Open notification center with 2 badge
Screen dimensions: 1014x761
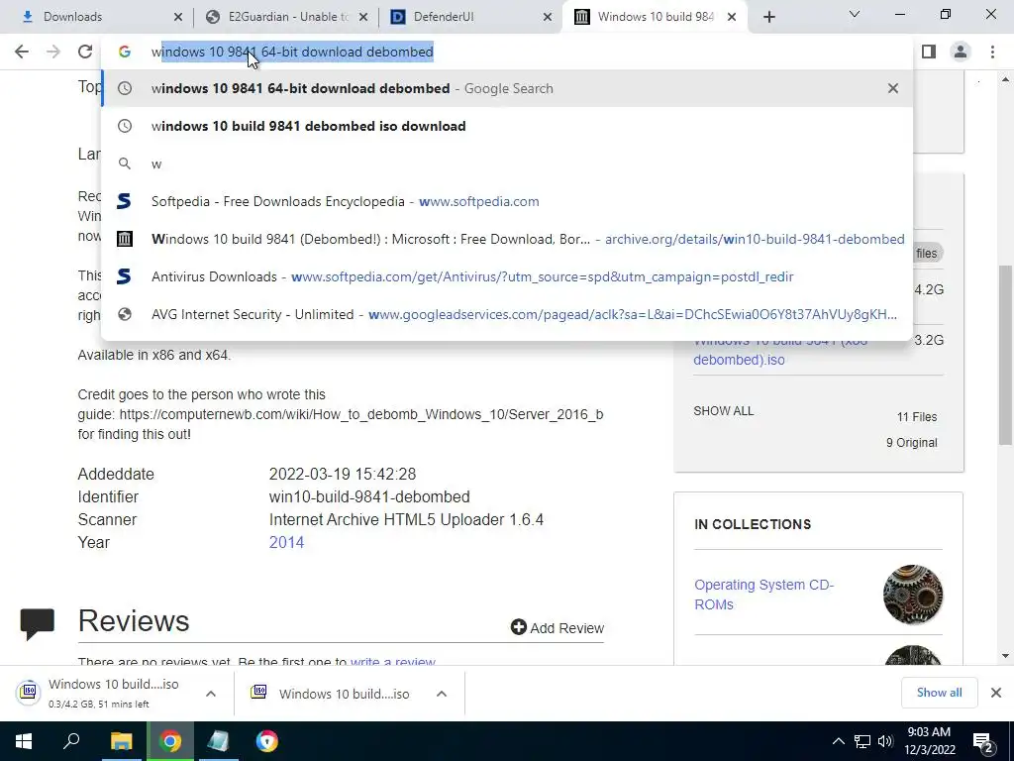[x=983, y=743]
